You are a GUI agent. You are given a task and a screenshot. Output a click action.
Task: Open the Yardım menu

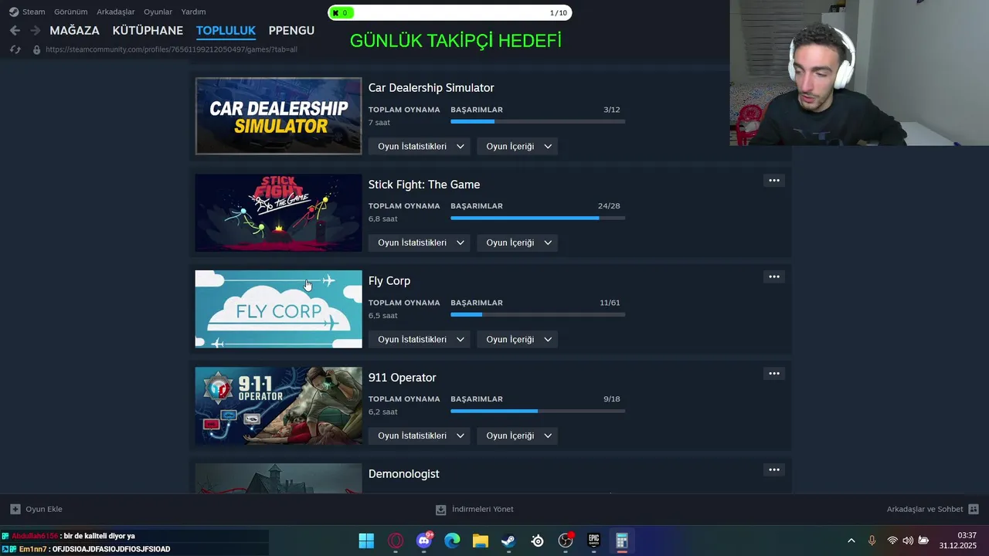click(193, 12)
